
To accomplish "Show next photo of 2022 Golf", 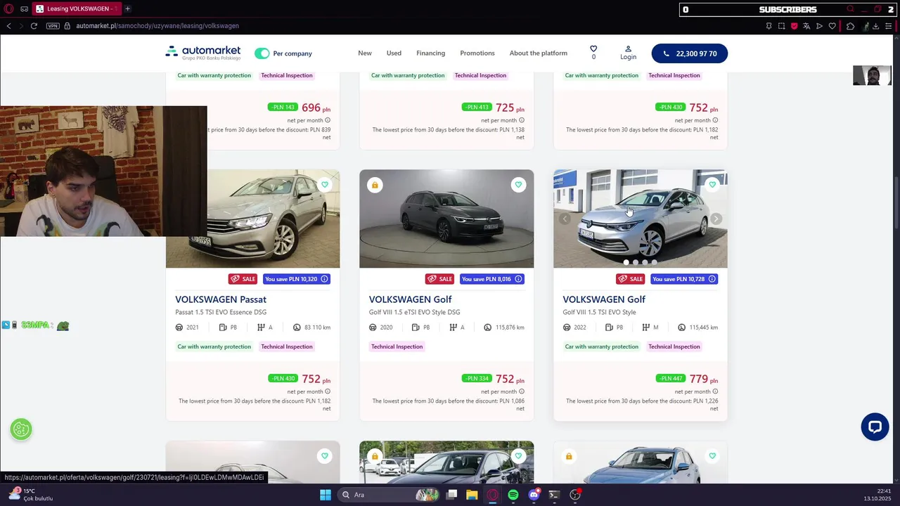I will [x=716, y=219].
